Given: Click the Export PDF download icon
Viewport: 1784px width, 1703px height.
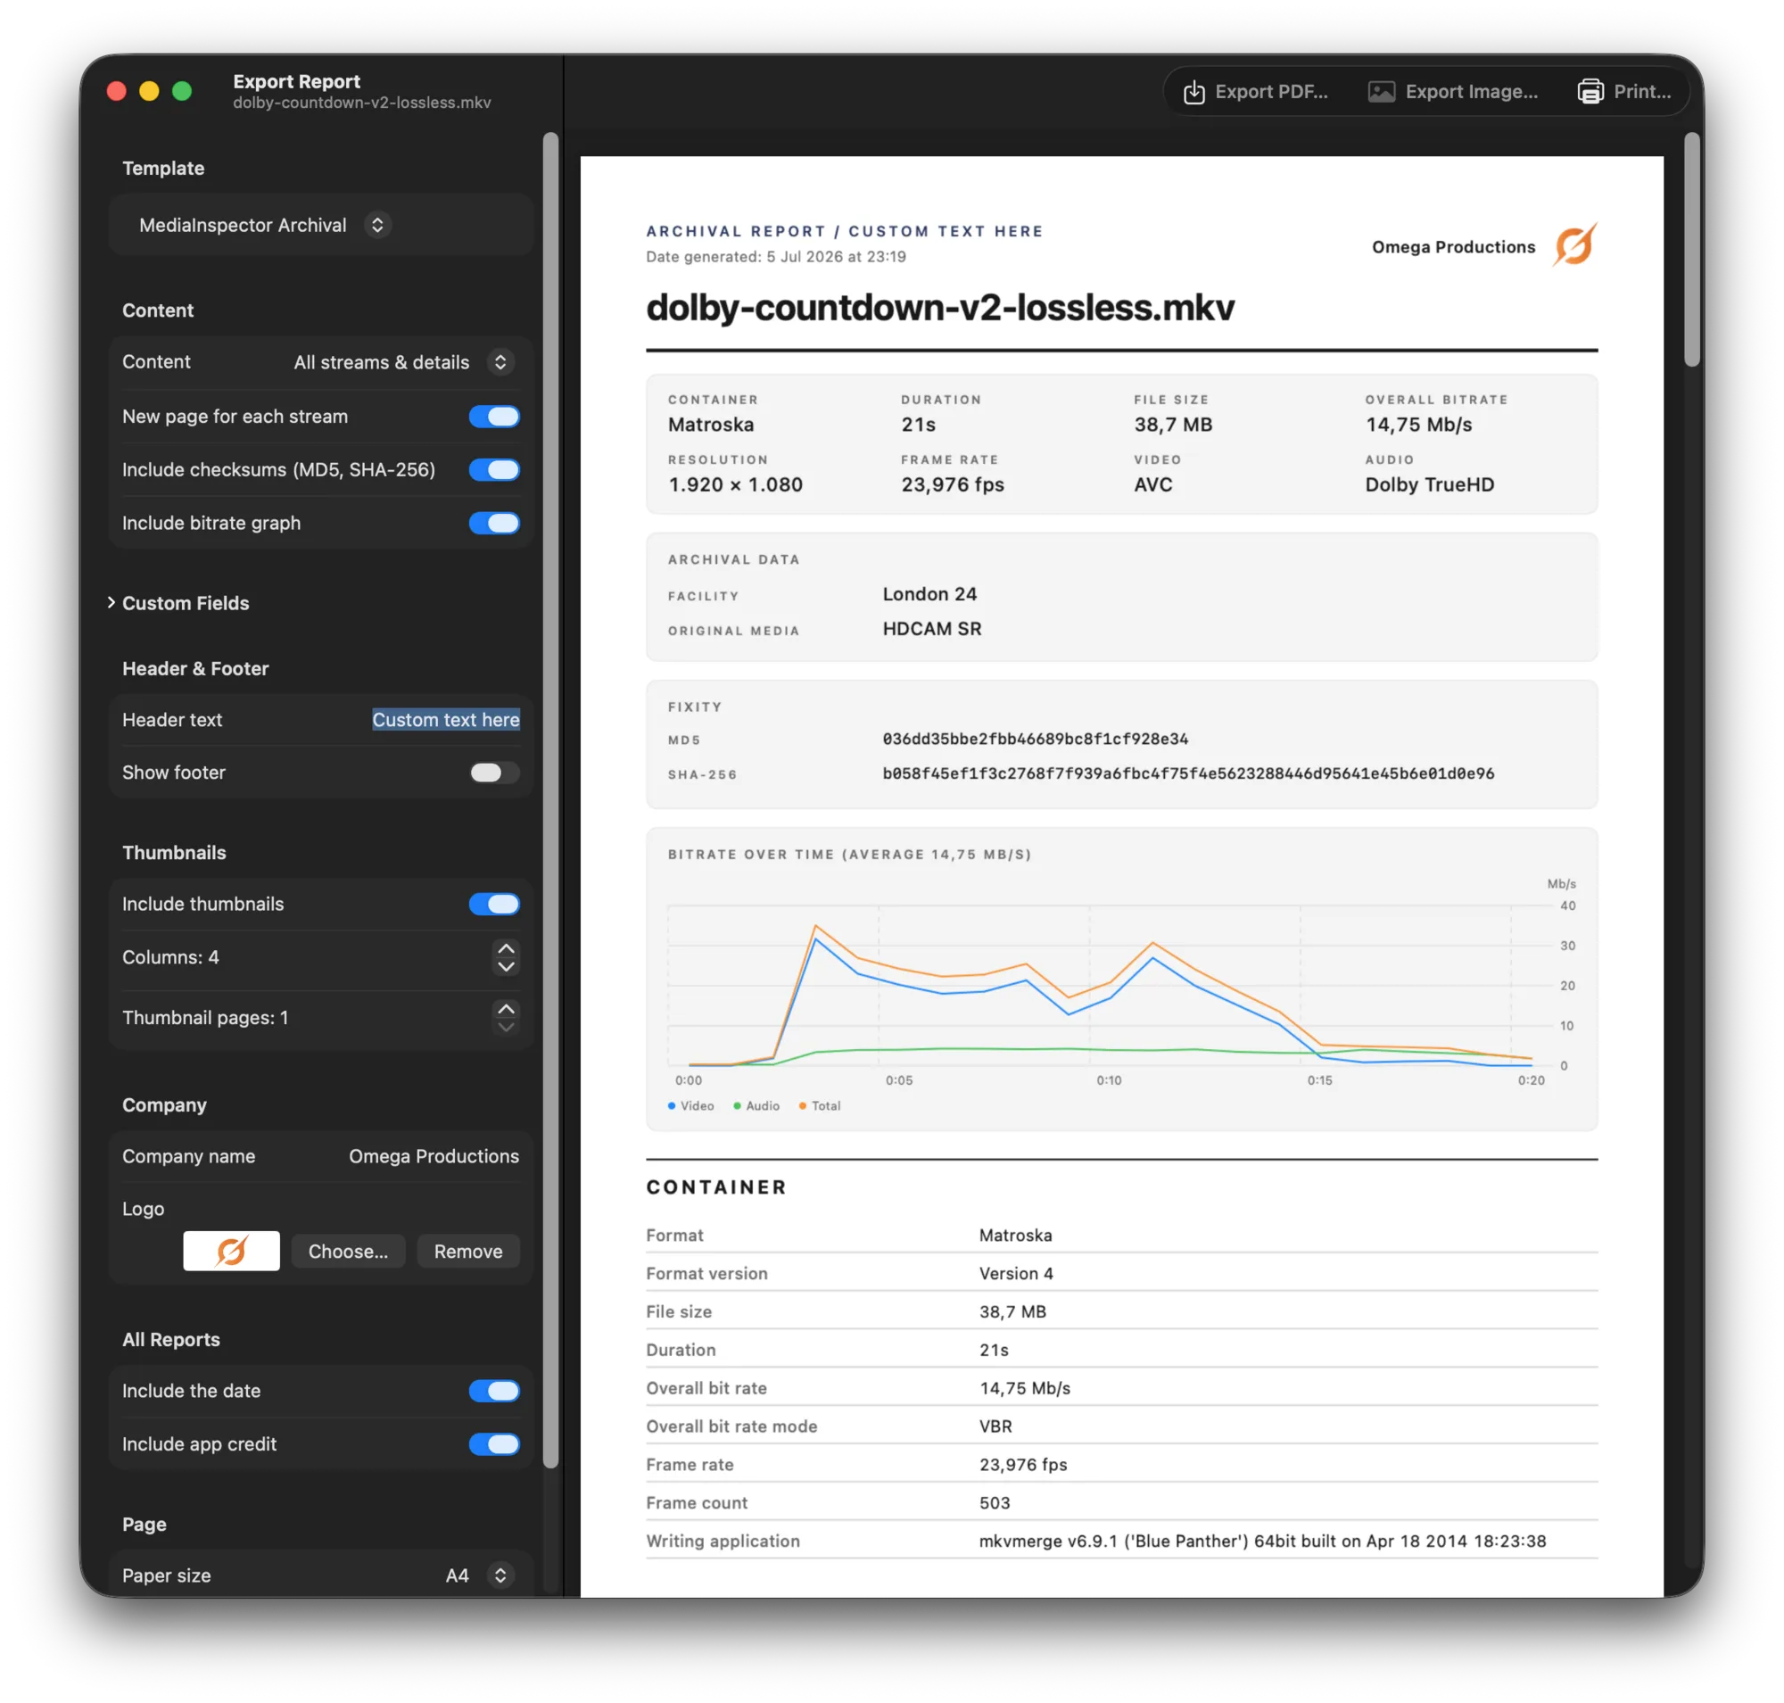Looking at the screenshot, I should [x=1193, y=92].
